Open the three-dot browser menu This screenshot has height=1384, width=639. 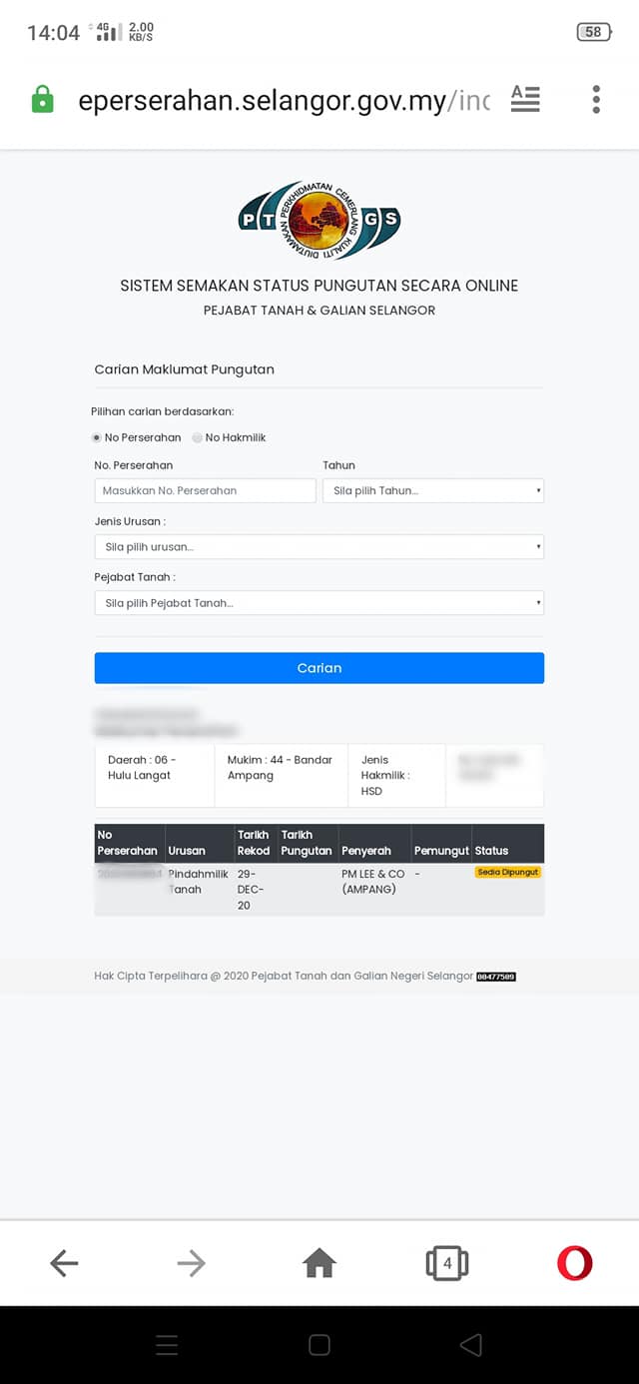596,99
